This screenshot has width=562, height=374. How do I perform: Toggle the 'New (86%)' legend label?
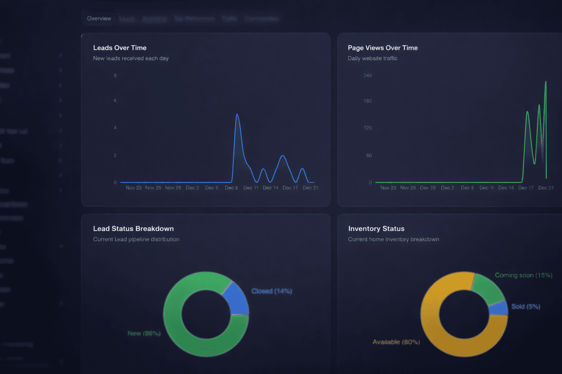click(x=144, y=333)
